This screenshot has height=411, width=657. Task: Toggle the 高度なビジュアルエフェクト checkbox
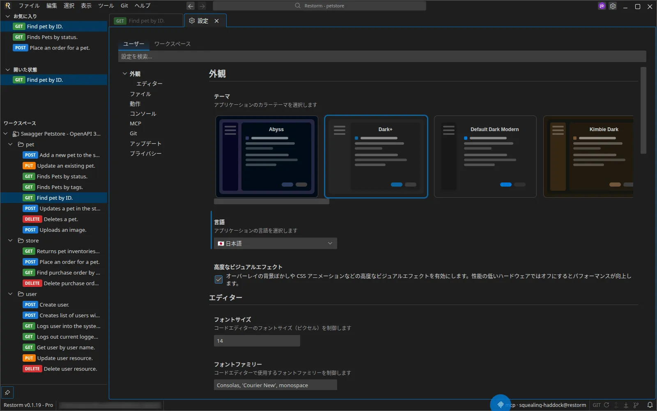click(x=218, y=279)
